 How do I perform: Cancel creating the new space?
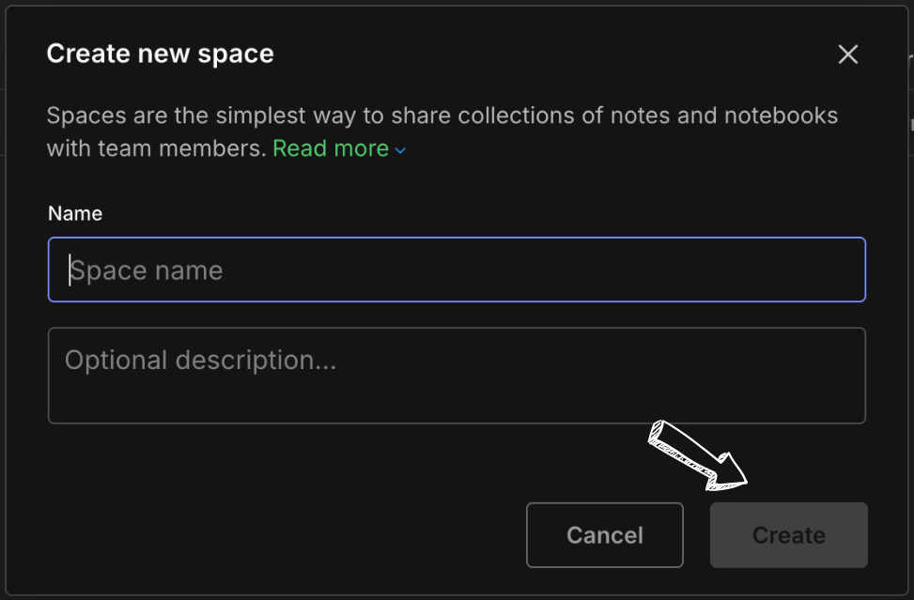(x=604, y=535)
